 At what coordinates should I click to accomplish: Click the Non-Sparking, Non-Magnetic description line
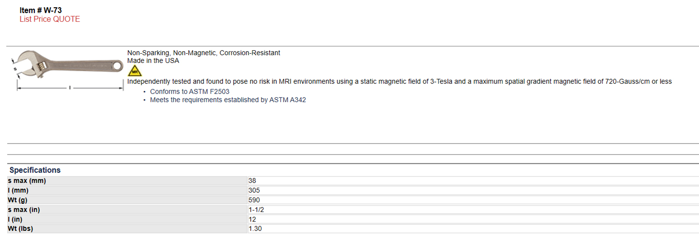[x=204, y=53]
